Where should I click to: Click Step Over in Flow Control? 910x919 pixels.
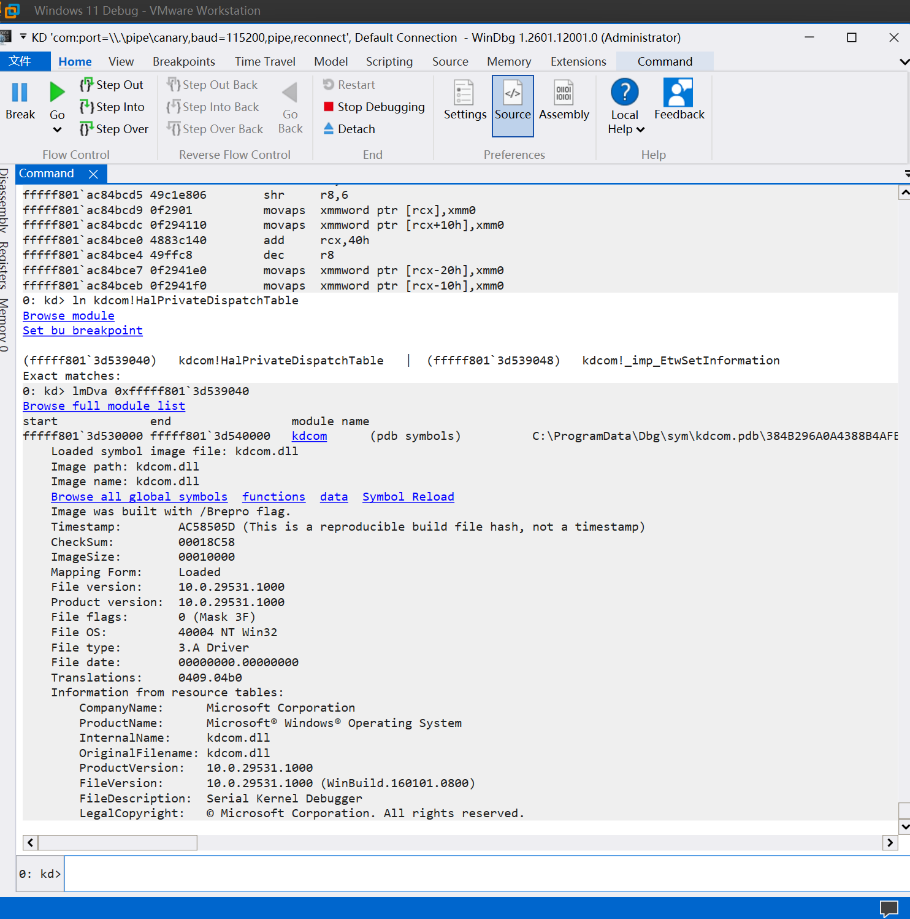pos(115,129)
